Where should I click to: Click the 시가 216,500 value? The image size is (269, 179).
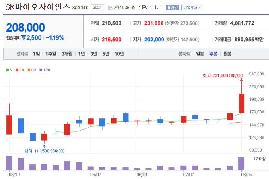111,40
